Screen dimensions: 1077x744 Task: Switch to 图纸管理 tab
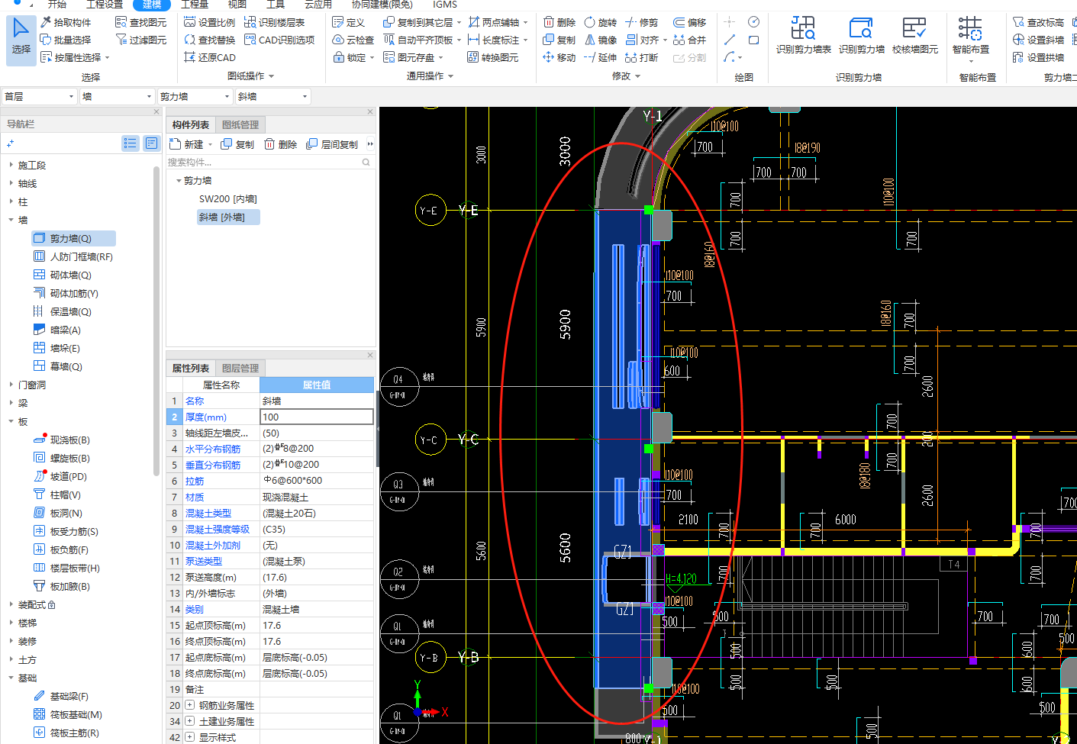point(240,124)
